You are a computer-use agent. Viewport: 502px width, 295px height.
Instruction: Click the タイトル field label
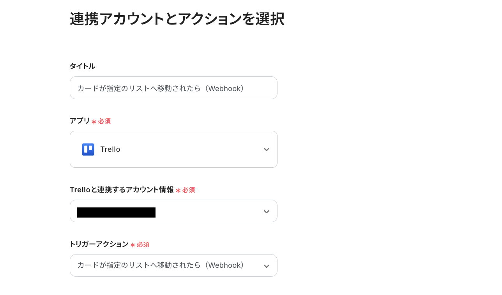tap(82, 66)
